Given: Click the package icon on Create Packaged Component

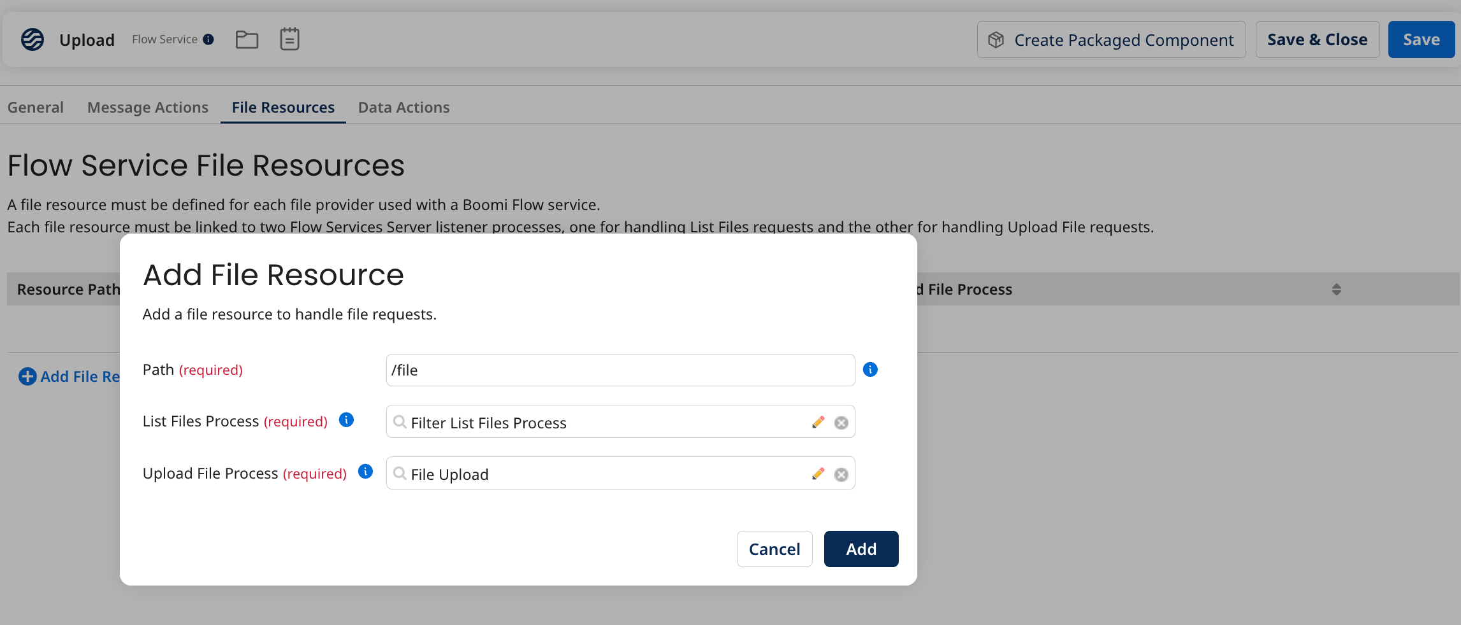Looking at the screenshot, I should tap(996, 39).
